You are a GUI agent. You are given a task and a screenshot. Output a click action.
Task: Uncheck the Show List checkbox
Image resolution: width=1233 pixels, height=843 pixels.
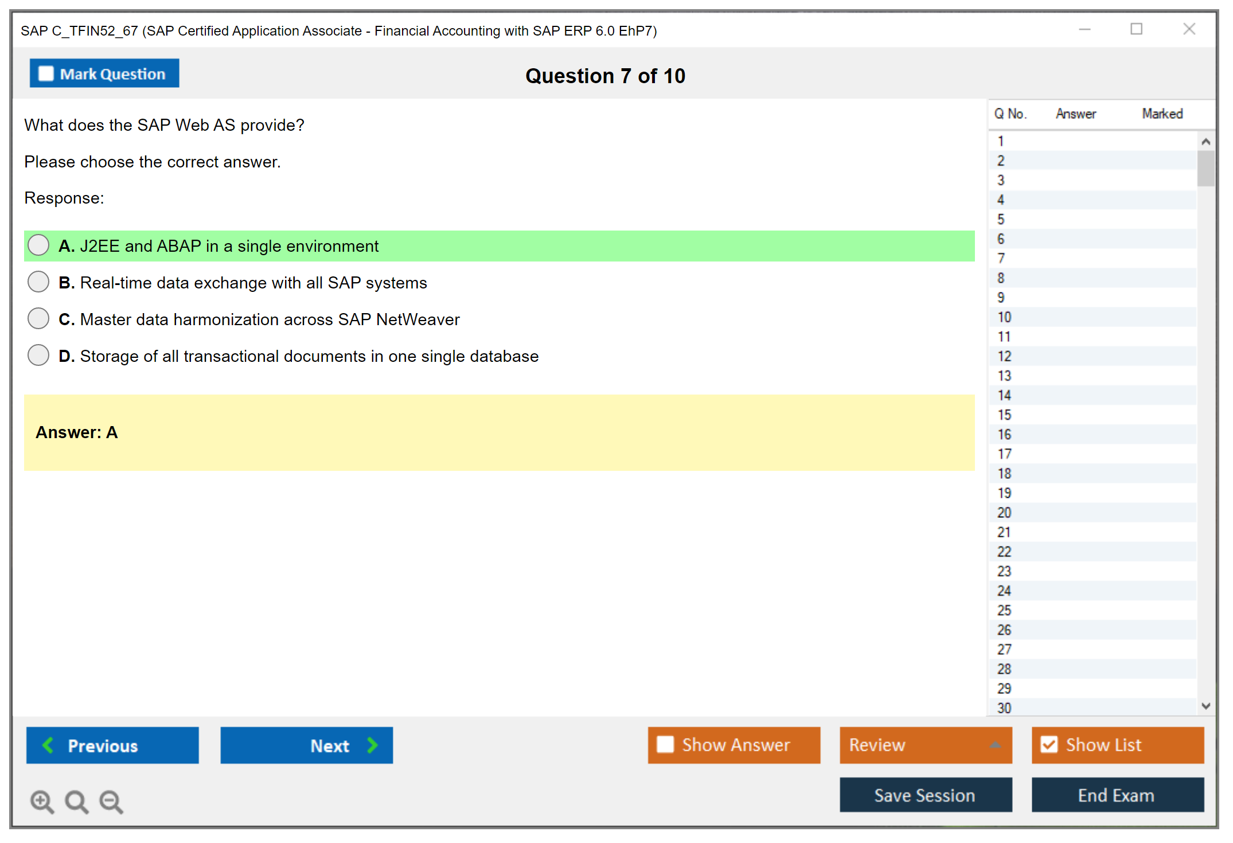tap(1049, 744)
